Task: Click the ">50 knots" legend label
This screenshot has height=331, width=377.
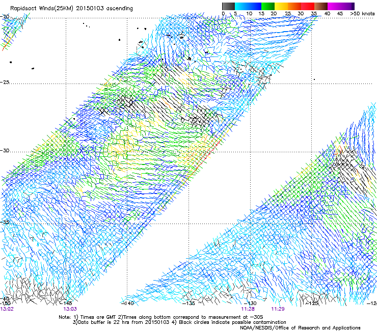Action: [362, 13]
